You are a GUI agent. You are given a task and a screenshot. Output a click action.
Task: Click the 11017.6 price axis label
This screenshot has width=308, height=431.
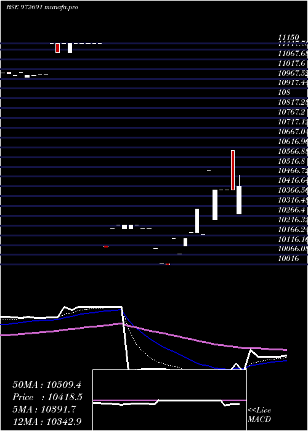(291, 63)
